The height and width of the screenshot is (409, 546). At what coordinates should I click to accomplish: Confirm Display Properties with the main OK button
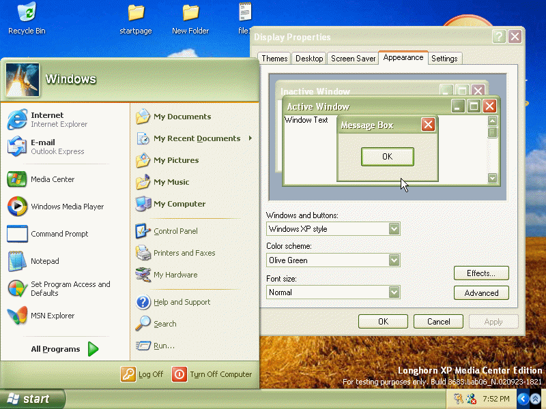click(x=383, y=321)
